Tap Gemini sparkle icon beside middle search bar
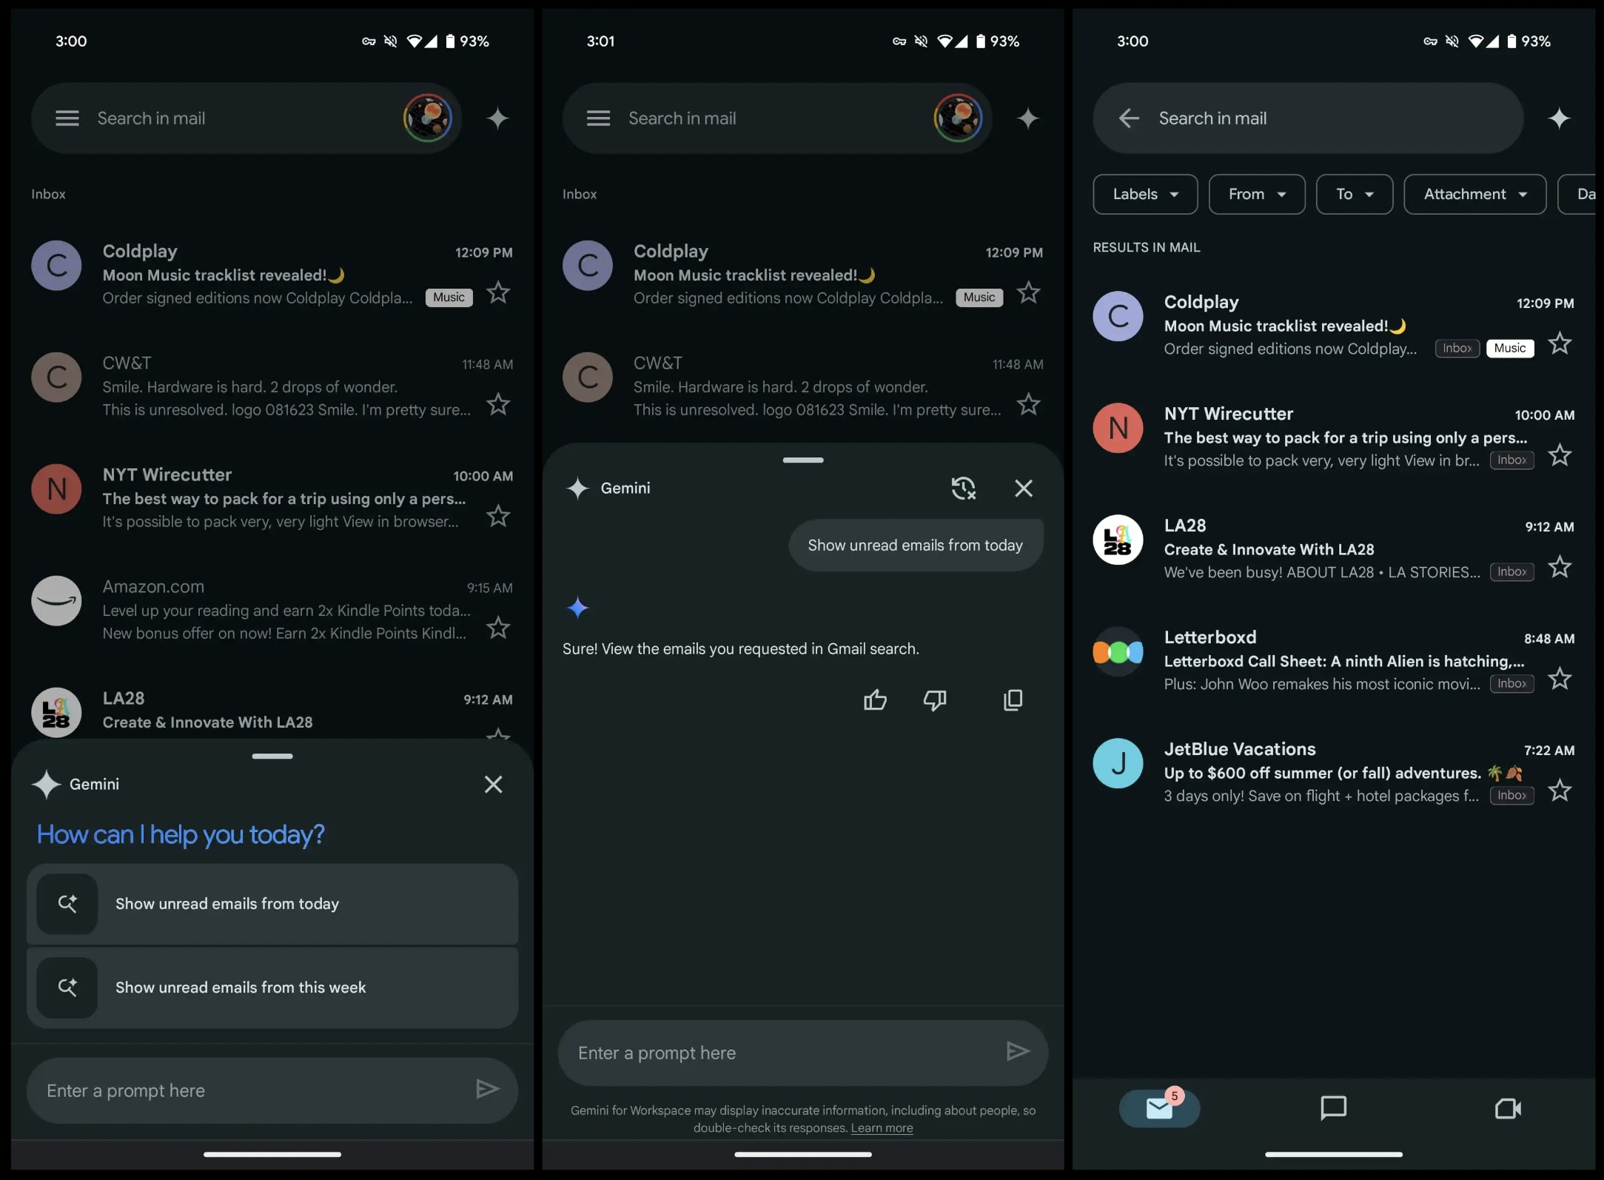Viewport: 1604px width, 1180px height. (1028, 118)
